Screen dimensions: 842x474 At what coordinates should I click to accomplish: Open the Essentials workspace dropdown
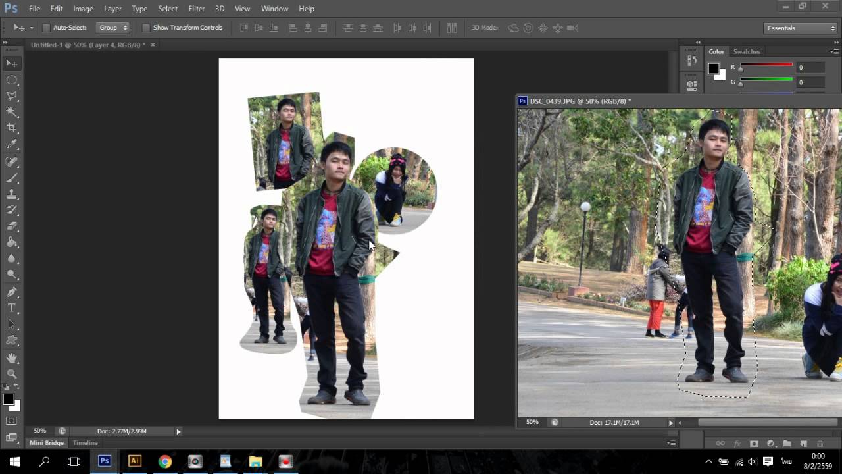point(801,28)
